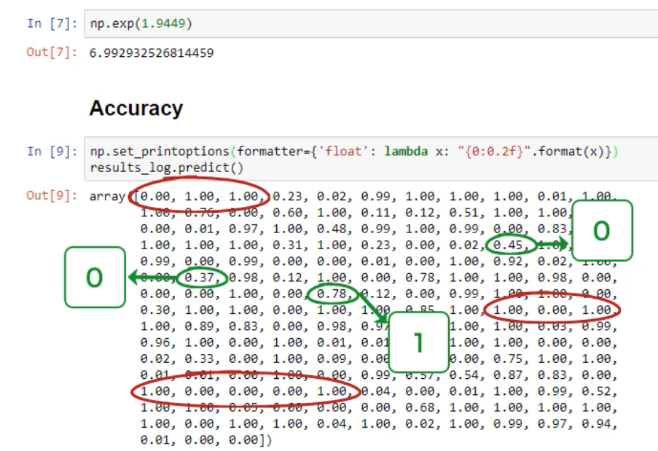Viewport: 658px width, 451px height.
Task: Click the Accuracy section heading
Action: 136,109
